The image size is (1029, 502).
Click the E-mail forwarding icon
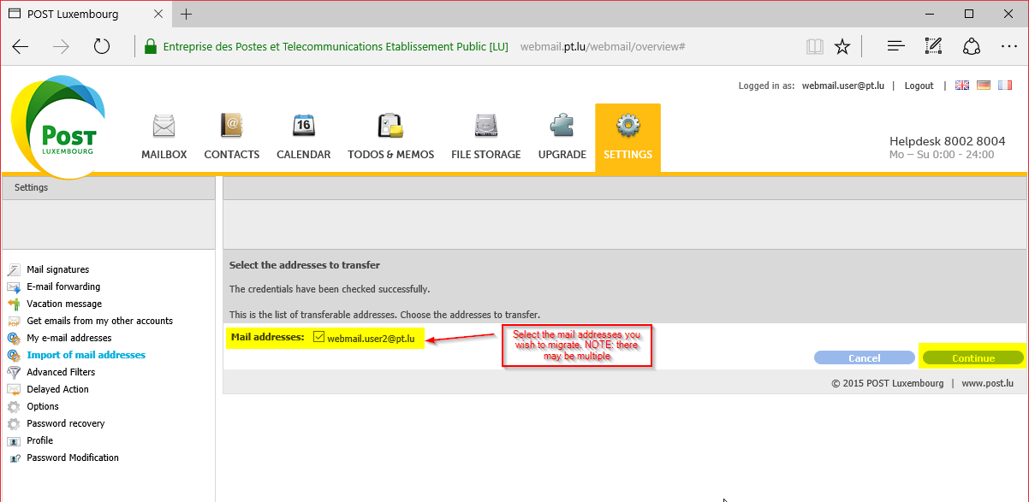click(x=14, y=286)
